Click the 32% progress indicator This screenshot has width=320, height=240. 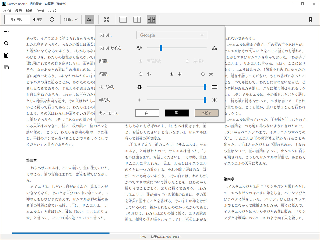[143, 237]
